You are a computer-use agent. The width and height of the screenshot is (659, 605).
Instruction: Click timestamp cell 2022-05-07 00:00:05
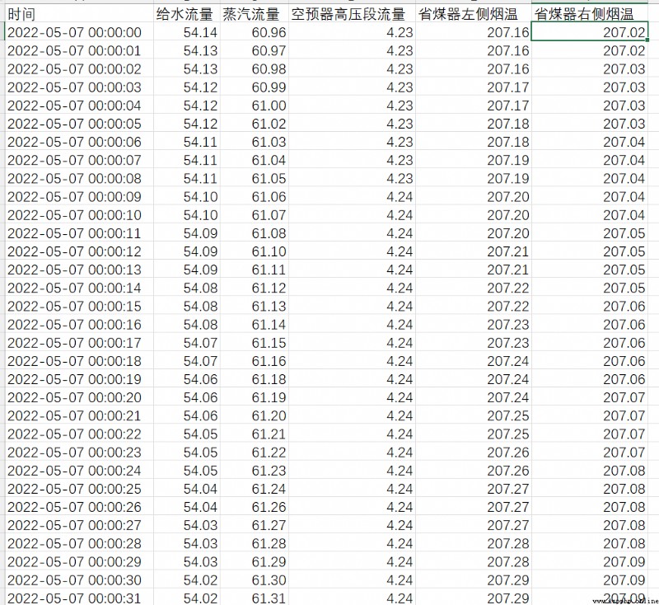pos(79,124)
